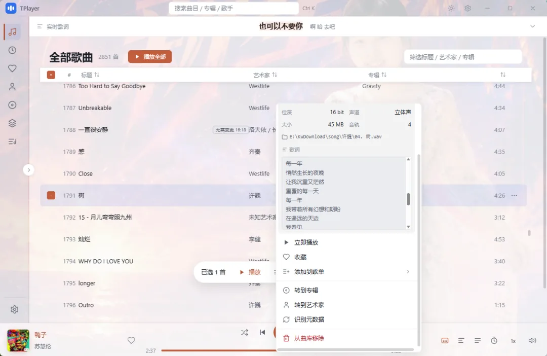The height and width of the screenshot is (356, 547).
Task: Focus the 搜索曲目 search field
Action: 233,8
